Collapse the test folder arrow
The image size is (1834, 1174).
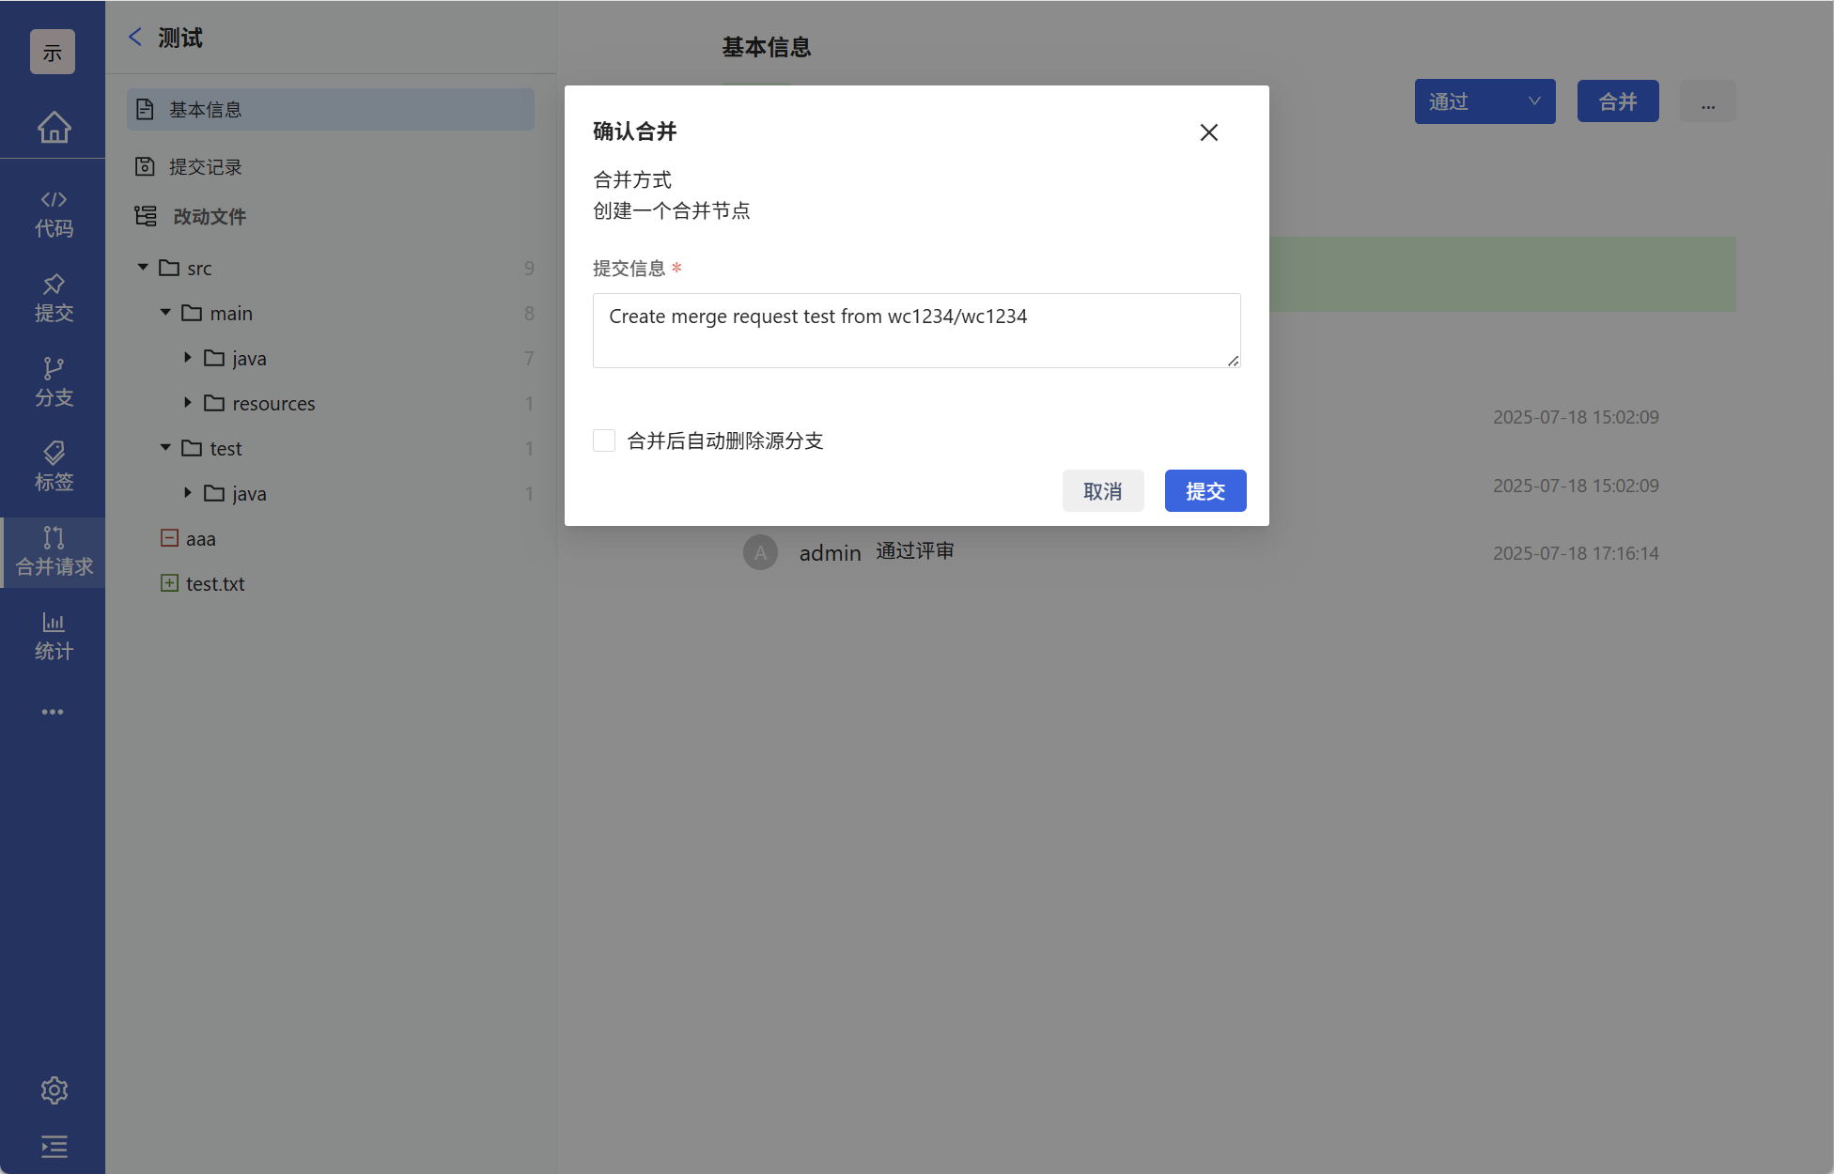[x=165, y=448]
